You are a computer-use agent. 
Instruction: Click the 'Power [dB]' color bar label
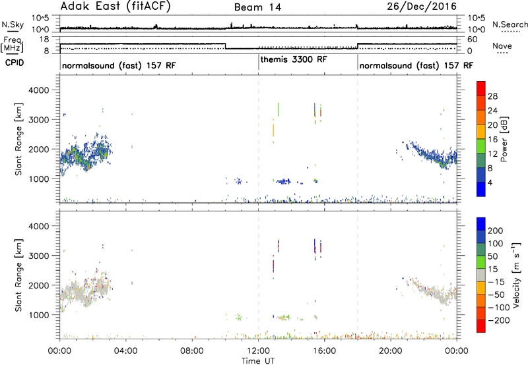coord(504,139)
